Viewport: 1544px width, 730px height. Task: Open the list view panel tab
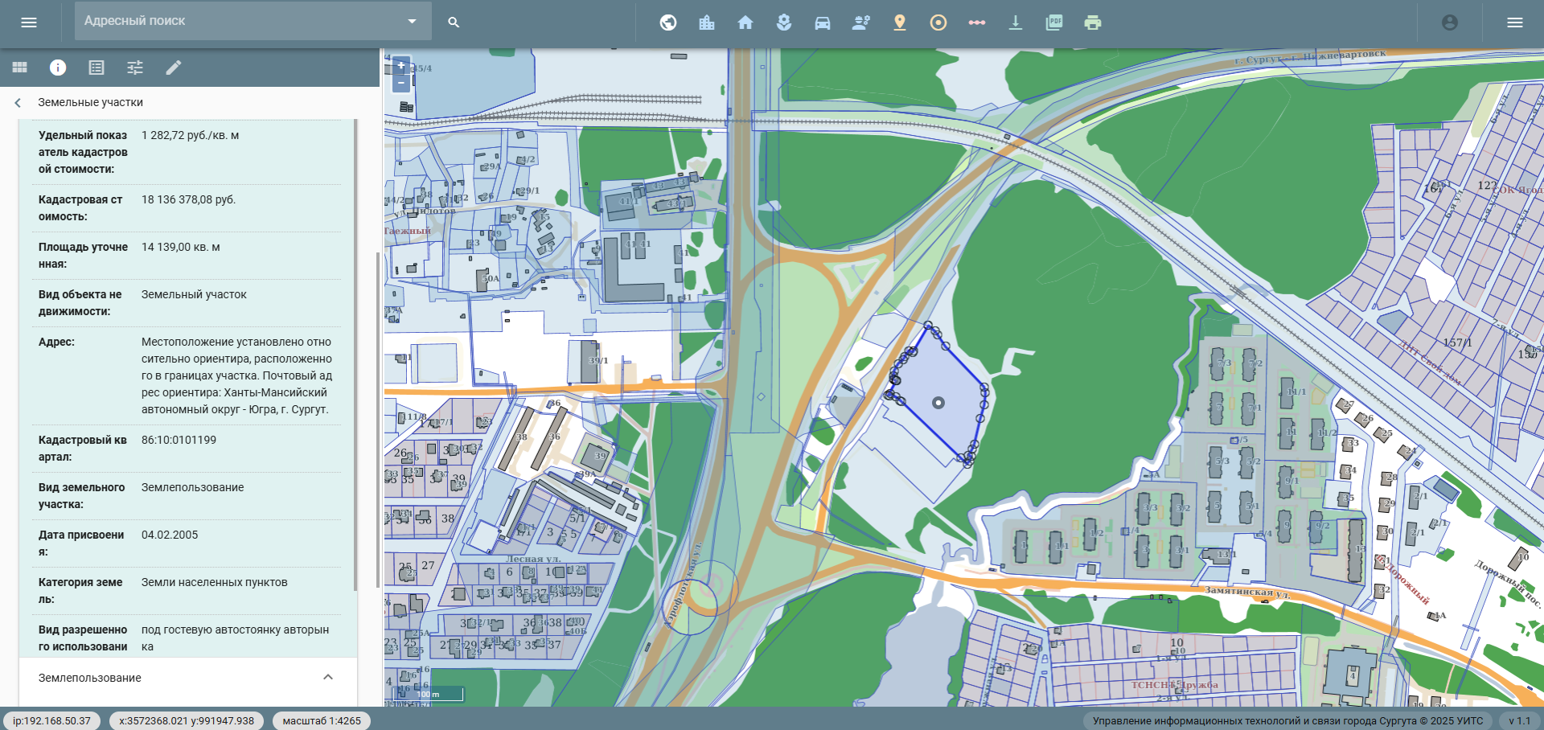[96, 68]
